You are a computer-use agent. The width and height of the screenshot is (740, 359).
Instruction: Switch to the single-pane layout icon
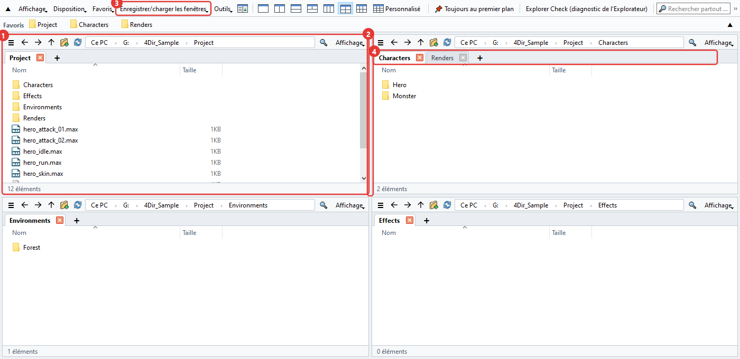click(263, 9)
